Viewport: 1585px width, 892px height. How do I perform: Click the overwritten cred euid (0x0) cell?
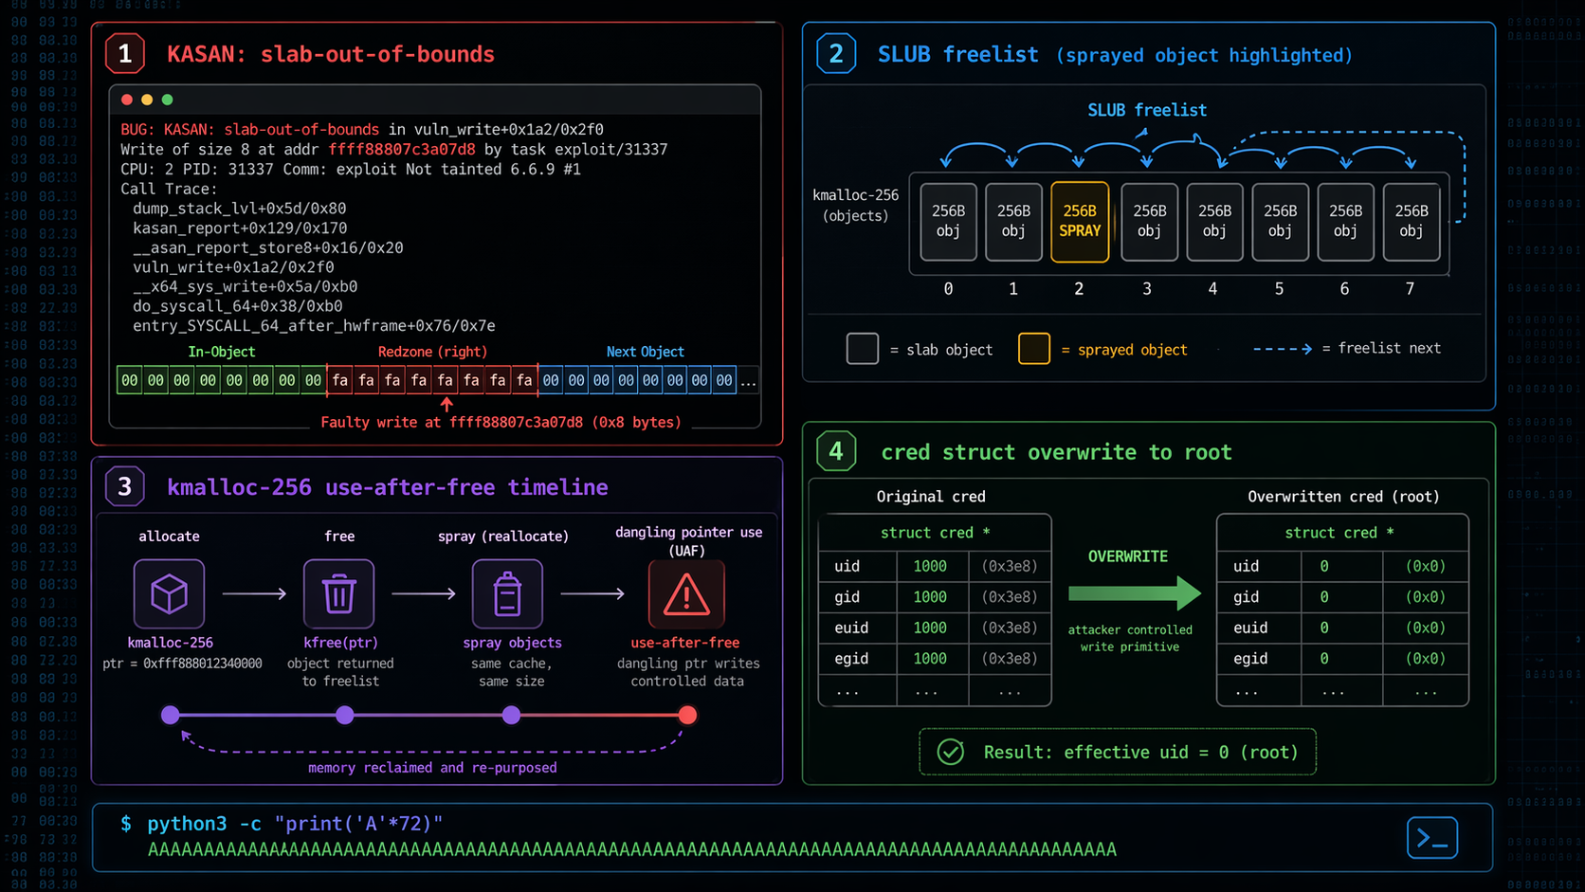click(x=1425, y=628)
